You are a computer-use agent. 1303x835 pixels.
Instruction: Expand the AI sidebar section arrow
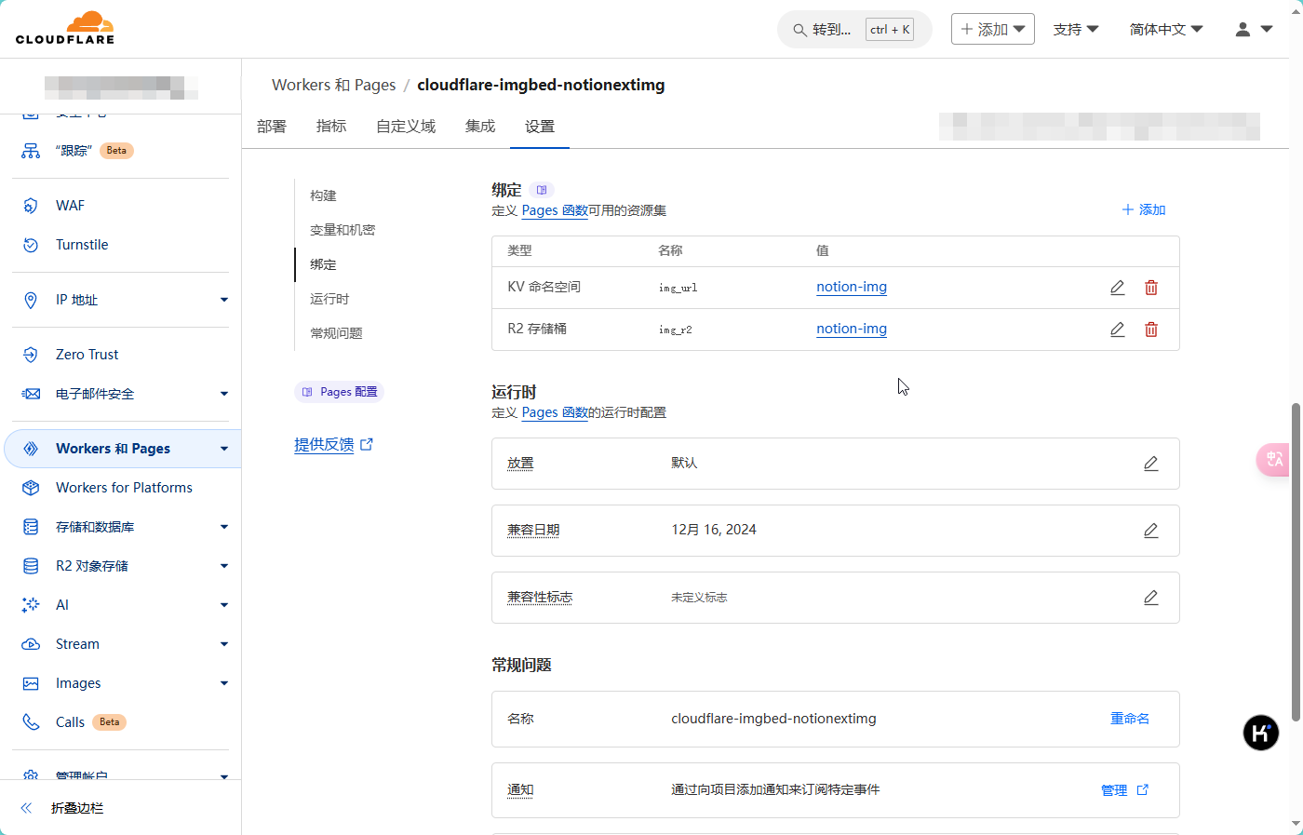click(224, 605)
